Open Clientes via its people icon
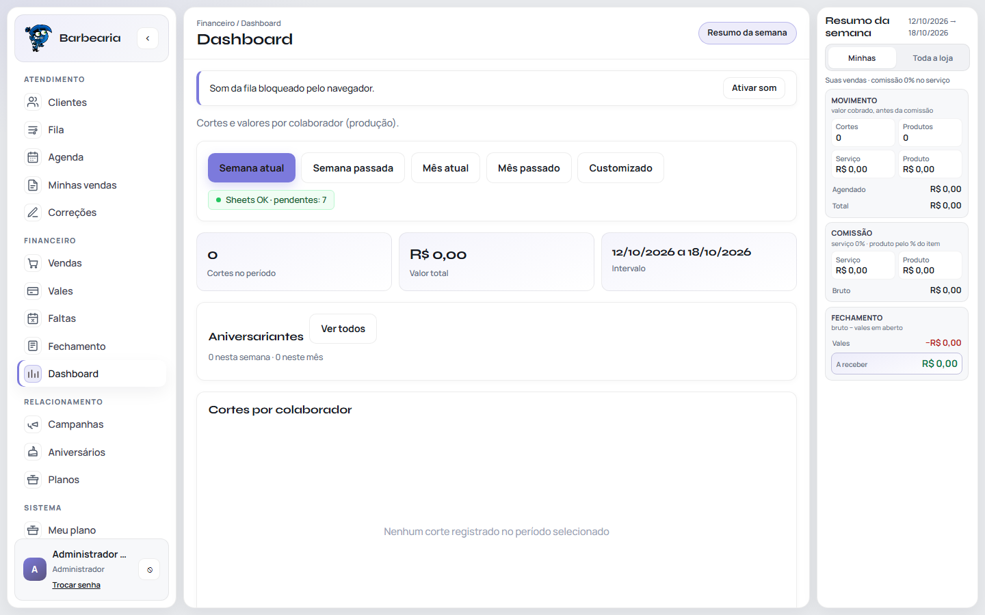Image resolution: width=985 pixels, height=615 pixels. pyautogui.click(x=33, y=102)
